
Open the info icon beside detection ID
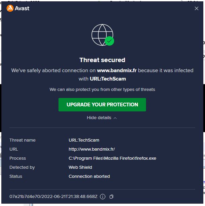[x=103, y=196]
